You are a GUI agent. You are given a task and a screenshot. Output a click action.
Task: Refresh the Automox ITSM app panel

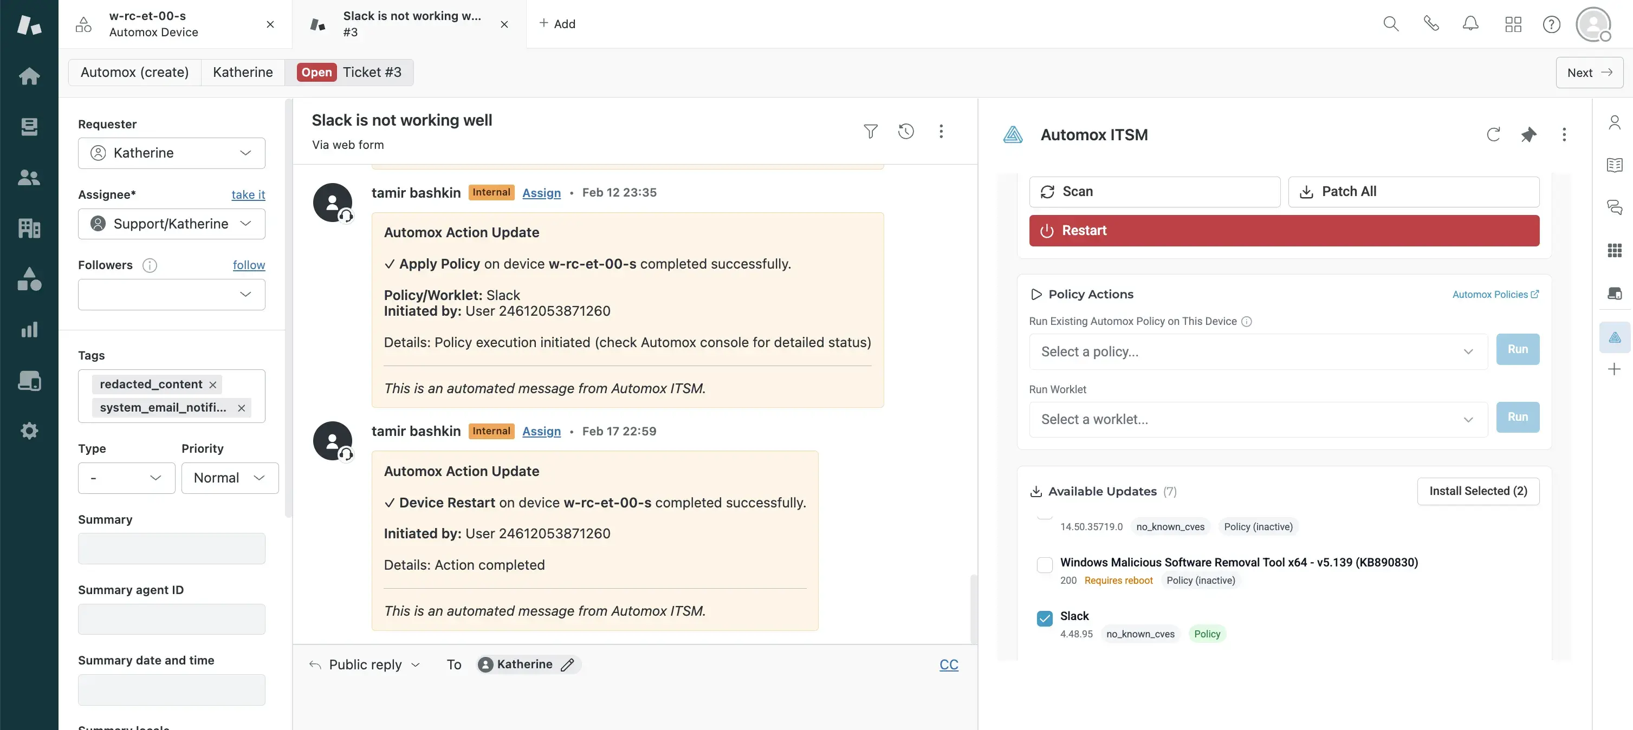[x=1493, y=134]
